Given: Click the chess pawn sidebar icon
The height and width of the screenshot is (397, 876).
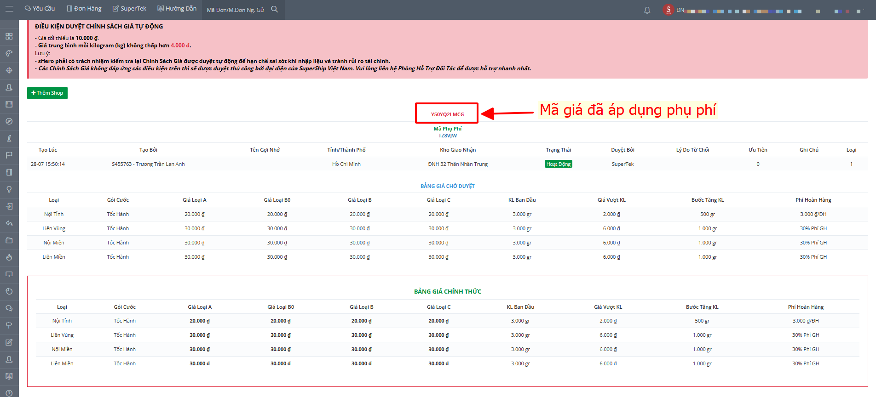Looking at the screenshot, I should (x=9, y=138).
